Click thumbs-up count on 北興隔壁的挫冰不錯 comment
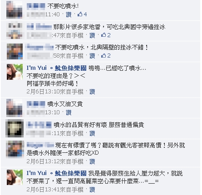 106,56
